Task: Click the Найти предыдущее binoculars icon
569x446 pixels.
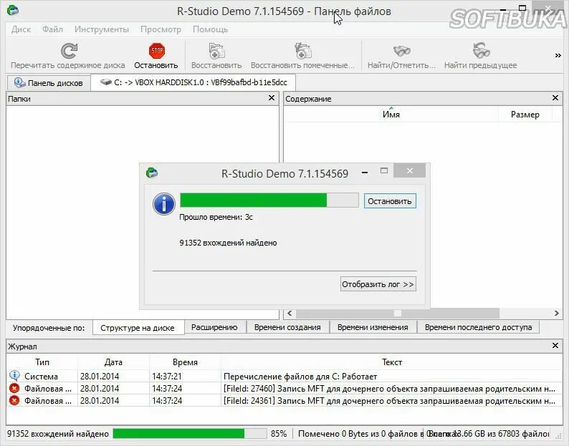Action: tap(481, 51)
